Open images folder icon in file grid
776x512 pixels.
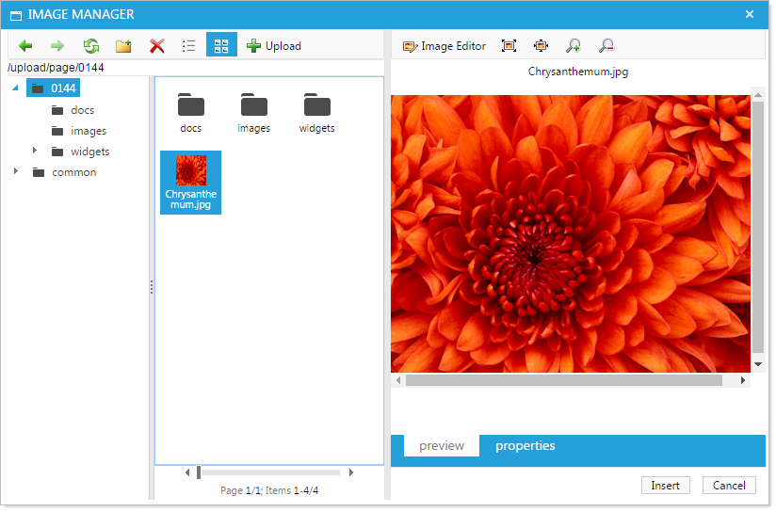[x=254, y=113]
